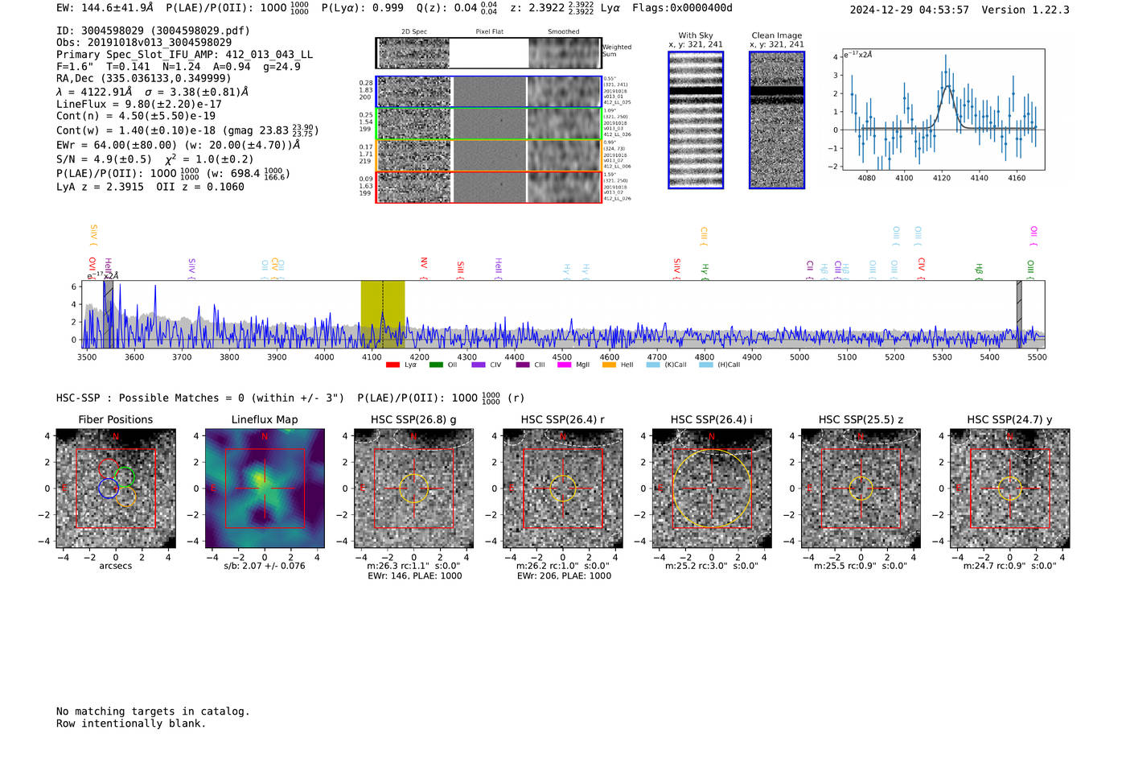The height and width of the screenshot is (767, 1126).
Task: Open the HSC SSP(26.4) r cutout
Action: [563, 489]
